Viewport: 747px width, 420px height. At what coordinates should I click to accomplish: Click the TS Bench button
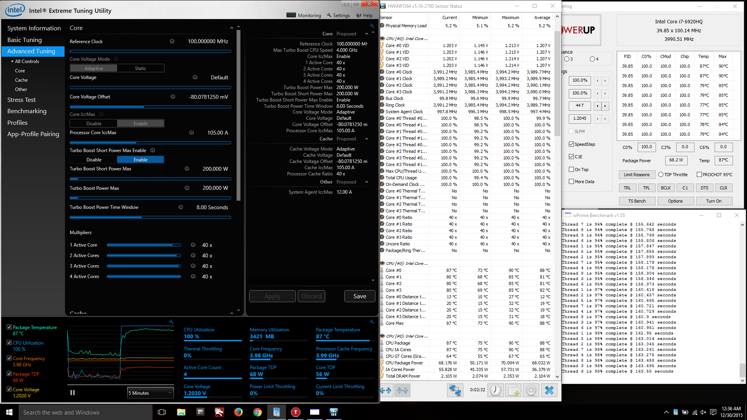[637, 201]
